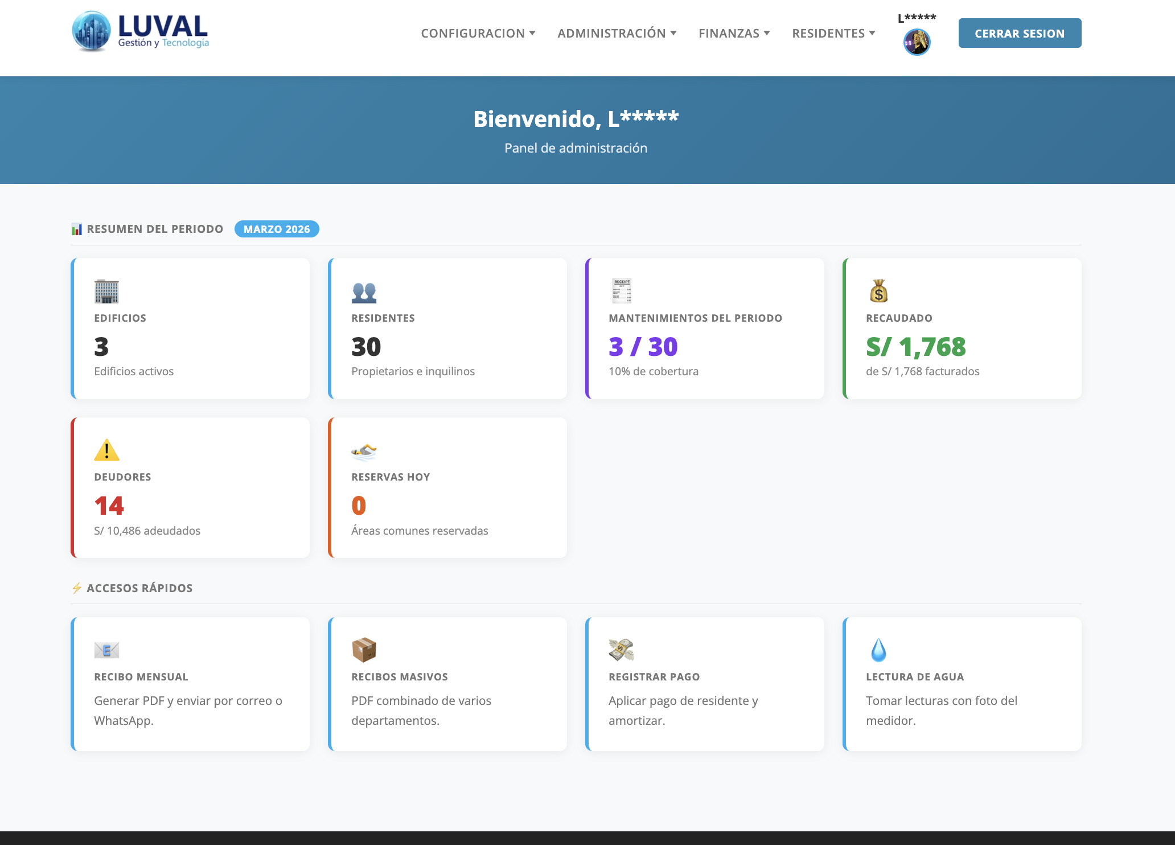Click 'Panel de administración' subtitle
The height and width of the screenshot is (845, 1175).
pos(576,148)
